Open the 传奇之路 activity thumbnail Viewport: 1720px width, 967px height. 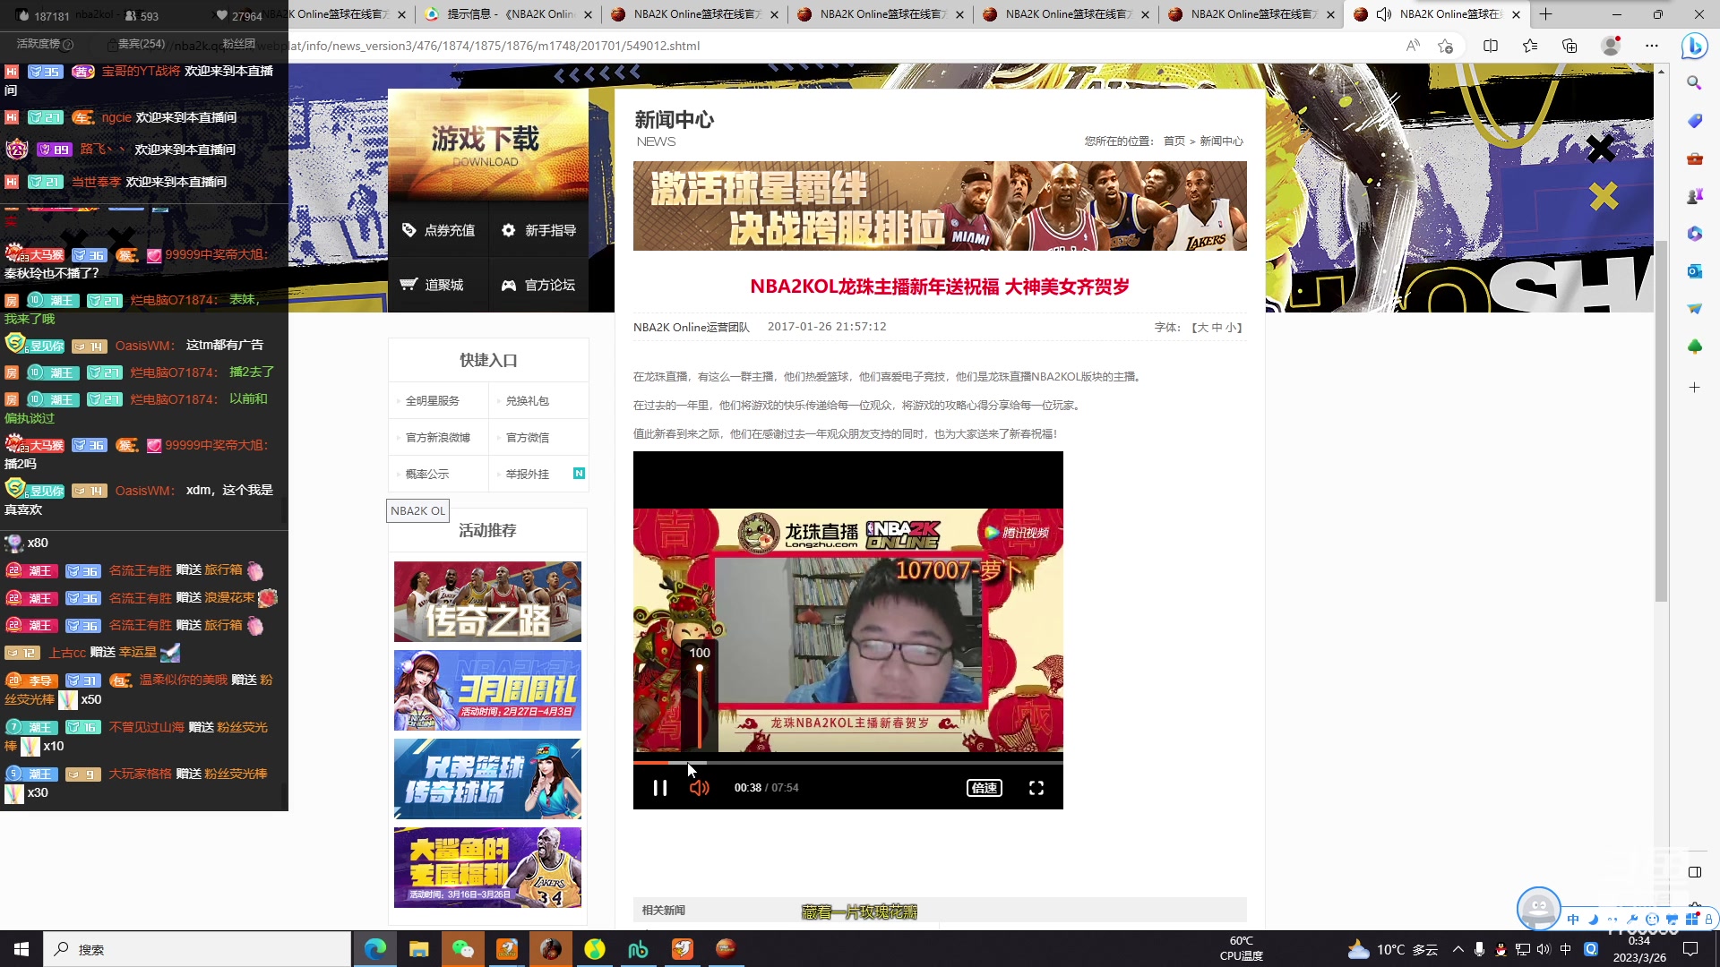click(x=487, y=602)
